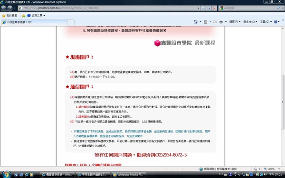Viewport: 285px width, 178px height.
Task: Click the line starting 5. 另有高階及精修課程
Action: tap(124, 31)
